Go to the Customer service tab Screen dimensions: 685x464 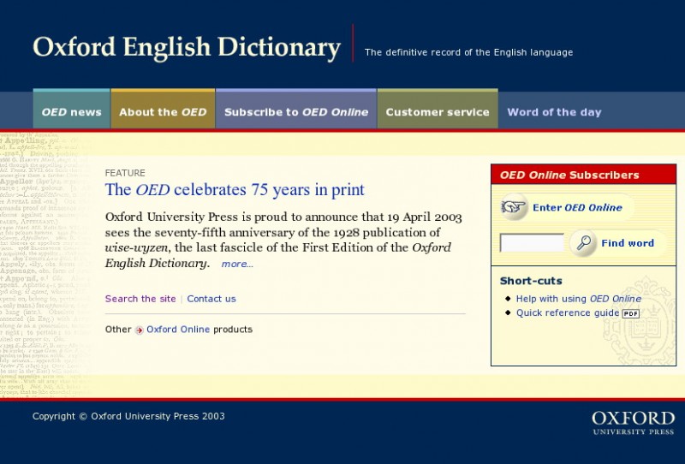tap(438, 112)
